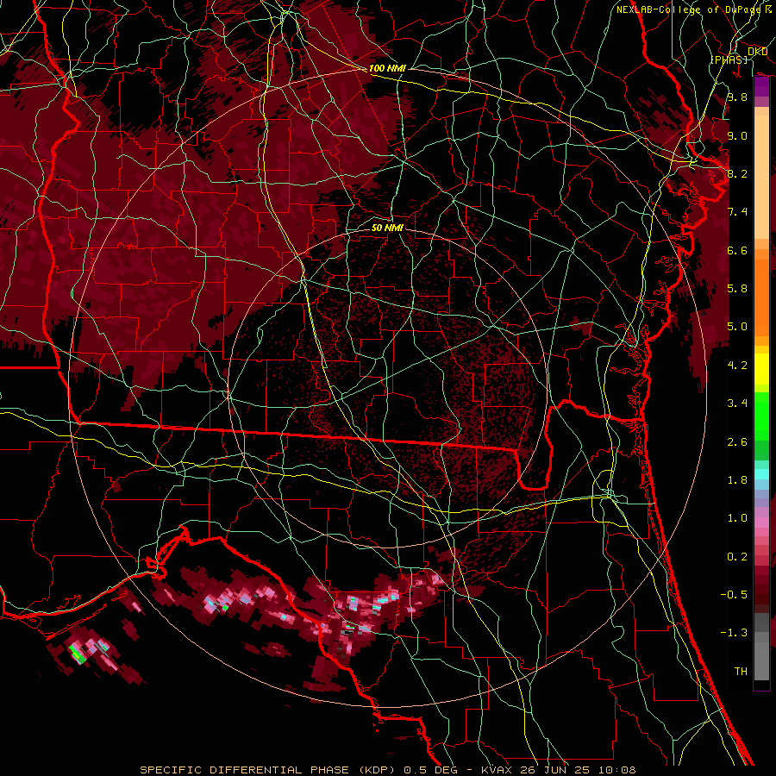Click the 10:08 timestamp in the caption
This screenshot has height=776, width=776.
tap(618, 770)
